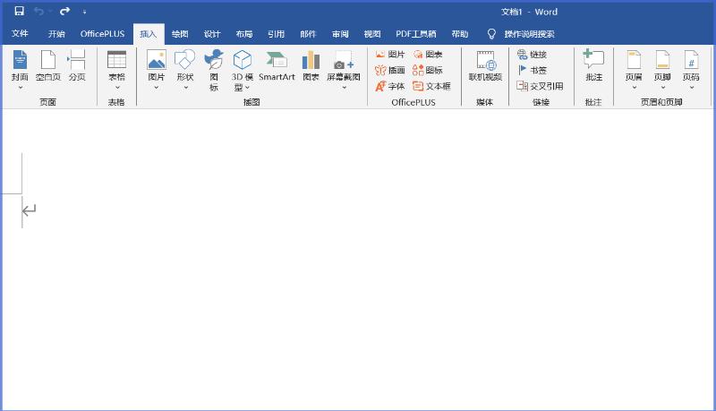Switch to the 布局 (Layout) tab
Screen dimensions: 716x411
click(x=243, y=34)
